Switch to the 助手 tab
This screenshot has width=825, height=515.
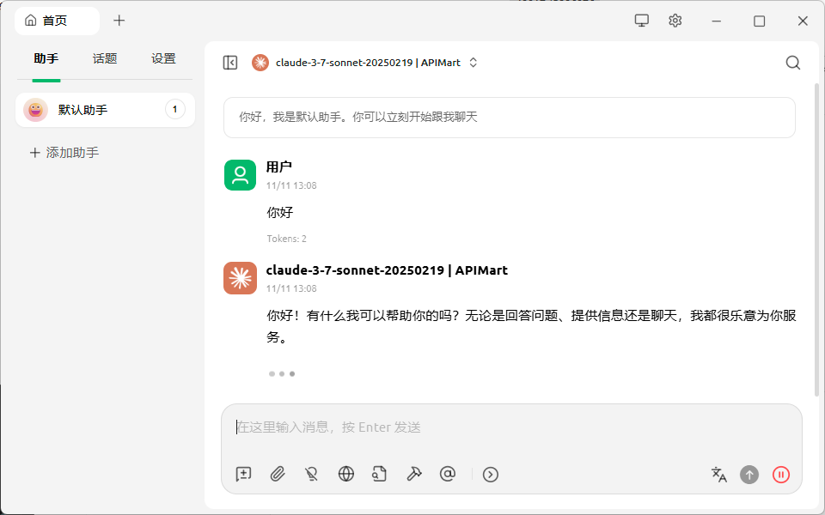(x=46, y=58)
